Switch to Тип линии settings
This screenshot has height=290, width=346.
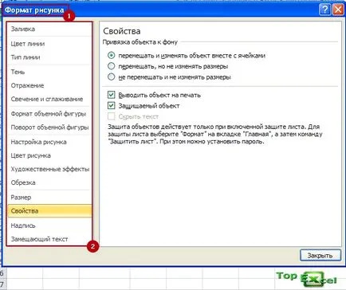(49, 57)
